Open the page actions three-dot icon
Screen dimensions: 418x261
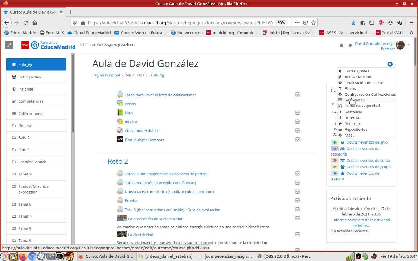click(x=297, y=22)
